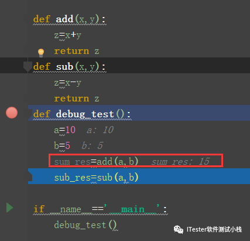Click the inline hint sum_res: 15
This screenshot has height=241, width=250.
click(180, 162)
